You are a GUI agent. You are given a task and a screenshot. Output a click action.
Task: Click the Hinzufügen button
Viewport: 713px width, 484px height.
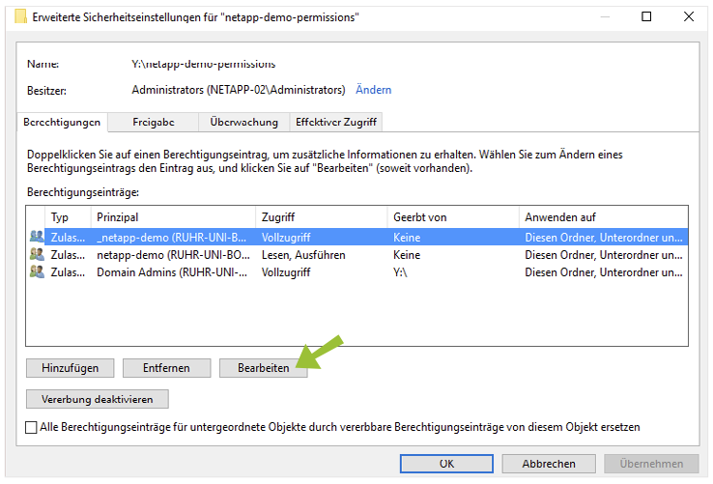click(70, 368)
